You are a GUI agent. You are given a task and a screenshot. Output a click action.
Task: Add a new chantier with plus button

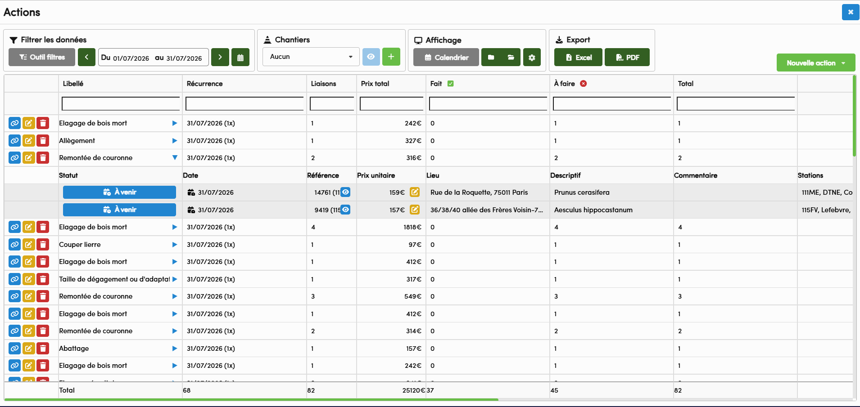click(x=391, y=57)
